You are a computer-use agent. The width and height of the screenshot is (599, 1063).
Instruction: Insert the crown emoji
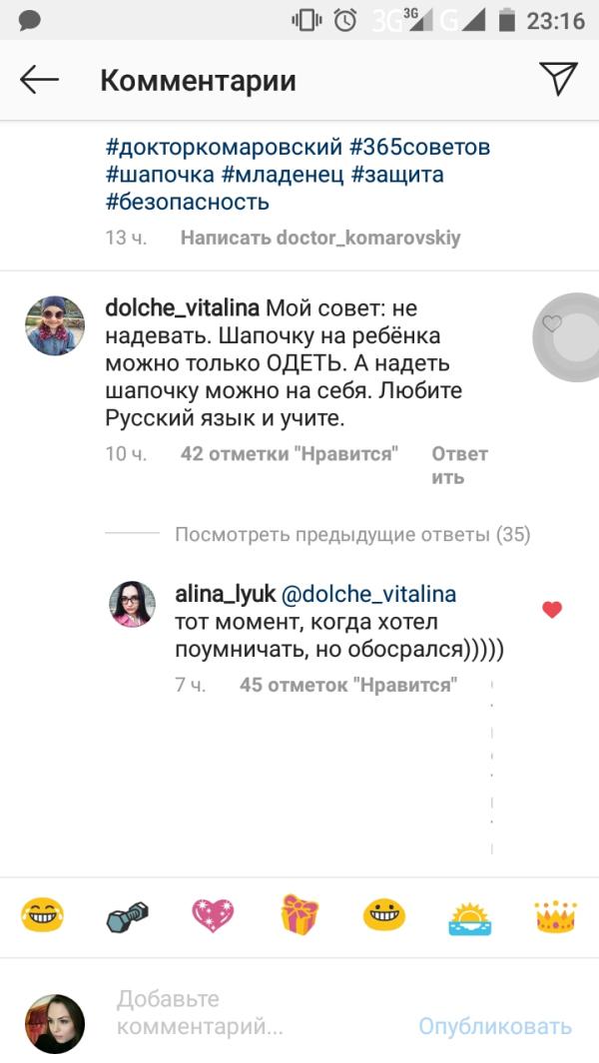tap(555, 916)
